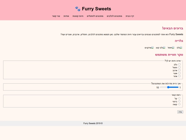Open the צור קשר nav link
This screenshot has height=140, width=186.
(56, 16)
